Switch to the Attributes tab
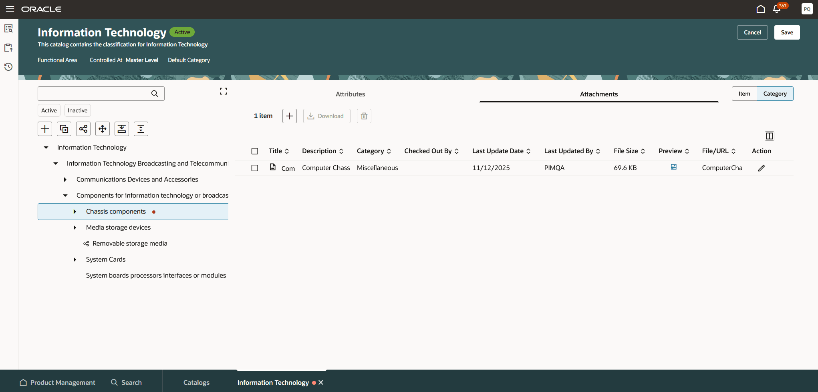 (x=351, y=94)
